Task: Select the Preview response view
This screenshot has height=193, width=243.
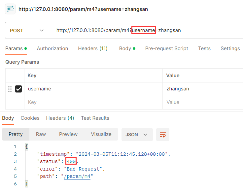Action: coord(68,134)
